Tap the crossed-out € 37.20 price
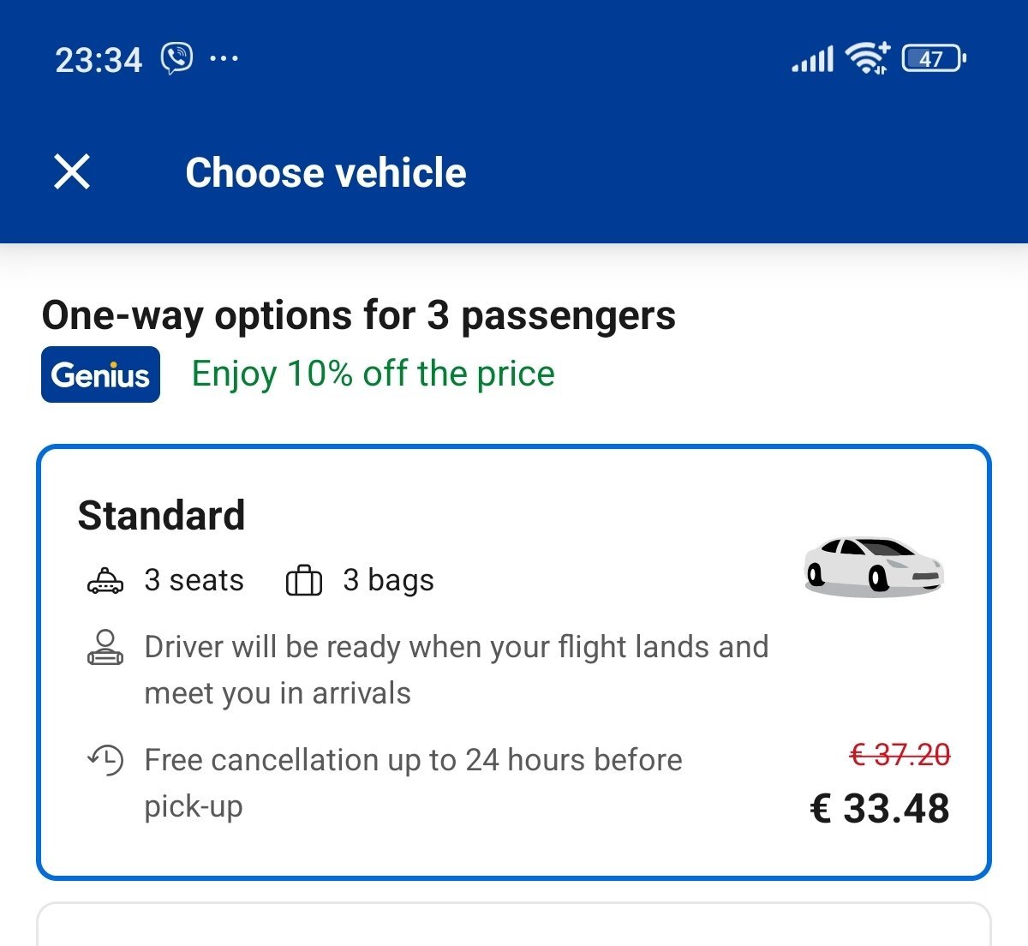 tap(899, 755)
